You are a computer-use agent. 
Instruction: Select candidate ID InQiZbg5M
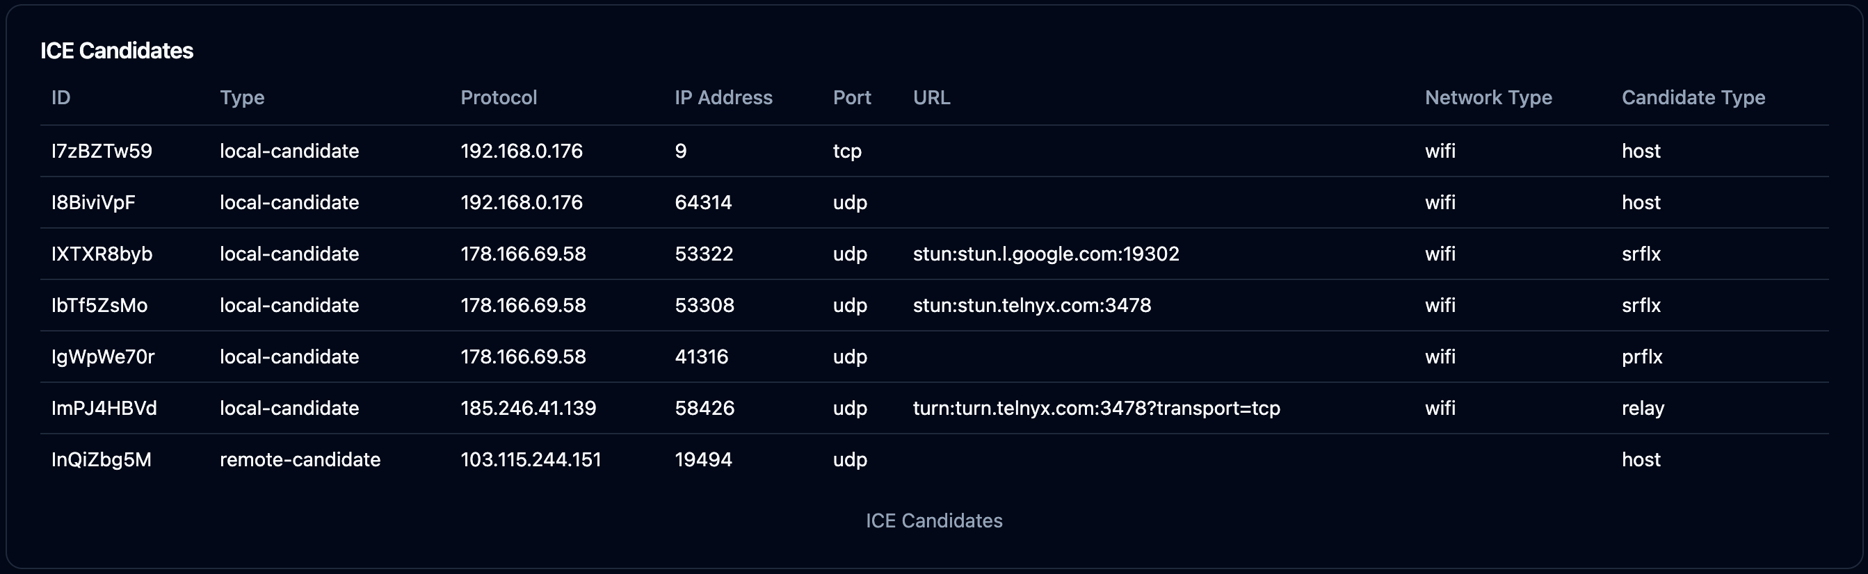tap(102, 459)
